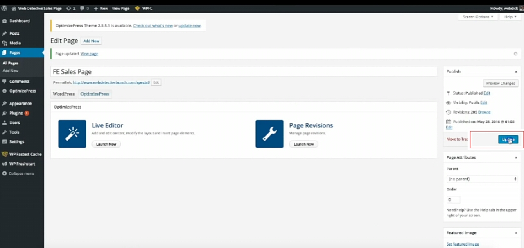
Task: Click the 'update now' link
Action: 190,25
